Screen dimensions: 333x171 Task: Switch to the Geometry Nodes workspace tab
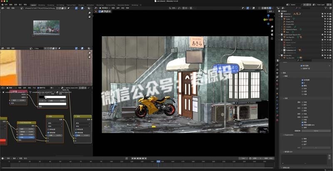tap(123, 5)
